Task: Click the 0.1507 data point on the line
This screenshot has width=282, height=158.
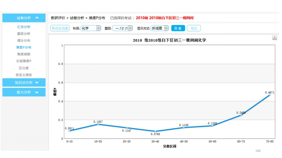Action: coord(98,124)
